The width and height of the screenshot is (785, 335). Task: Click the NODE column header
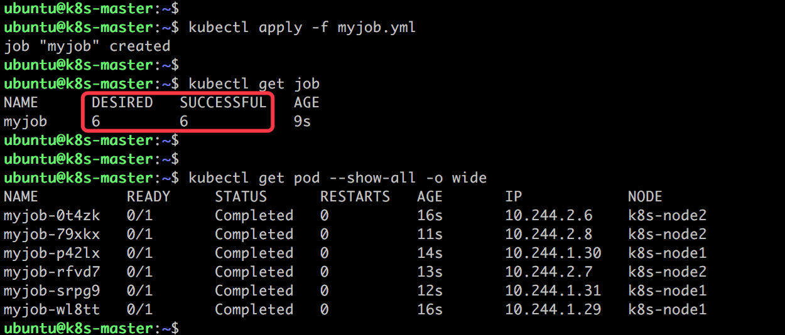645,196
